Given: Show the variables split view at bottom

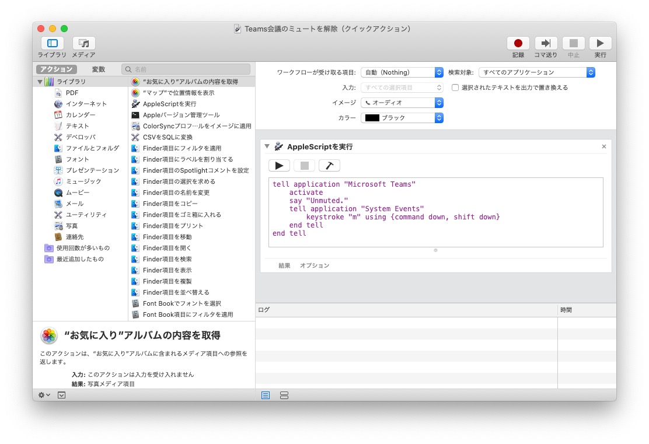Looking at the screenshot, I should click(x=284, y=396).
